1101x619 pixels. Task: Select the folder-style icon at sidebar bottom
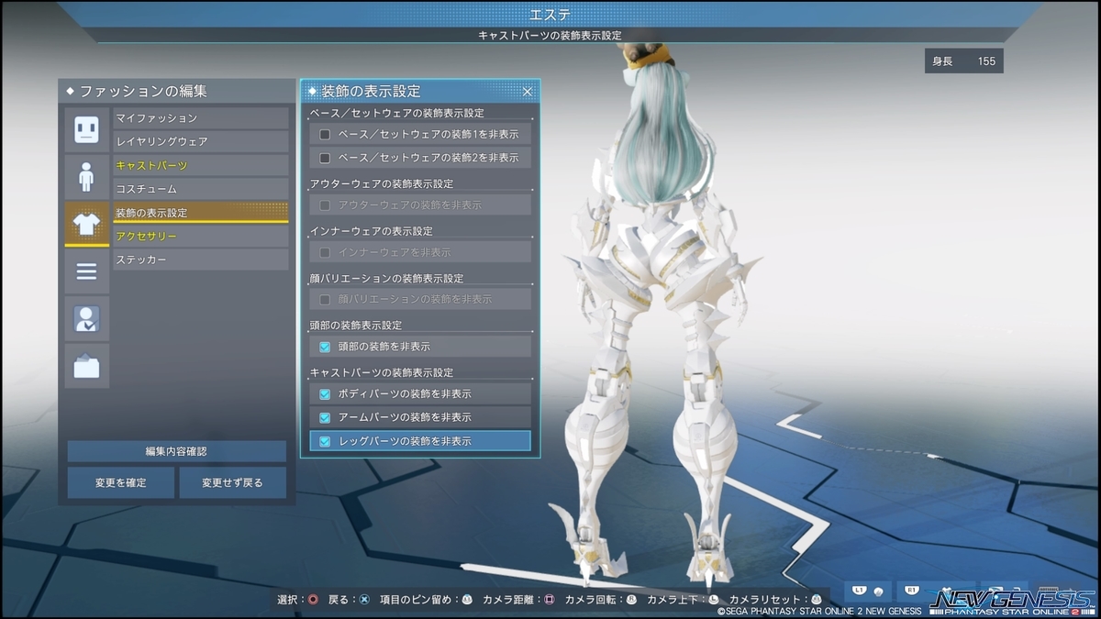(86, 366)
